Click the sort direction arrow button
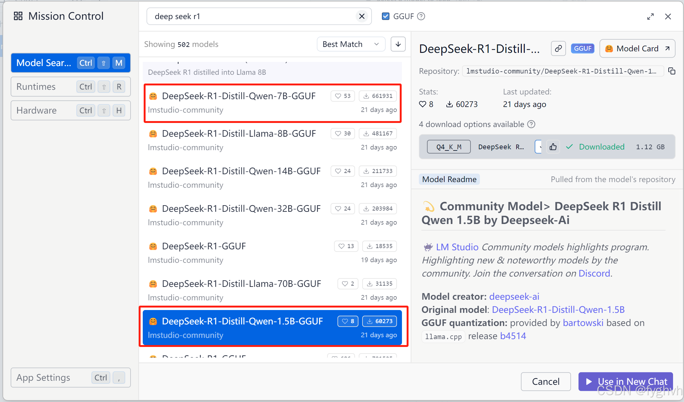Viewport: 684px width, 402px height. coord(398,44)
